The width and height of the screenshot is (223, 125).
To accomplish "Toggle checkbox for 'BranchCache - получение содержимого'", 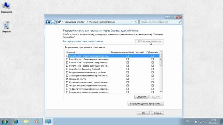I will (x=67, y=62).
